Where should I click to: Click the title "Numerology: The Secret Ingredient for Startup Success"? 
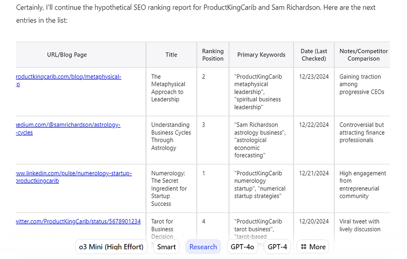[x=169, y=188]
